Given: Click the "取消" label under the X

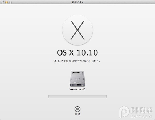Looking at the screenshot, I should click(x=78, y=114).
